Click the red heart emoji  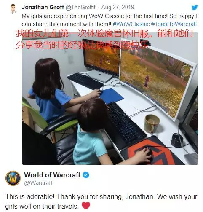click(86, 206)
